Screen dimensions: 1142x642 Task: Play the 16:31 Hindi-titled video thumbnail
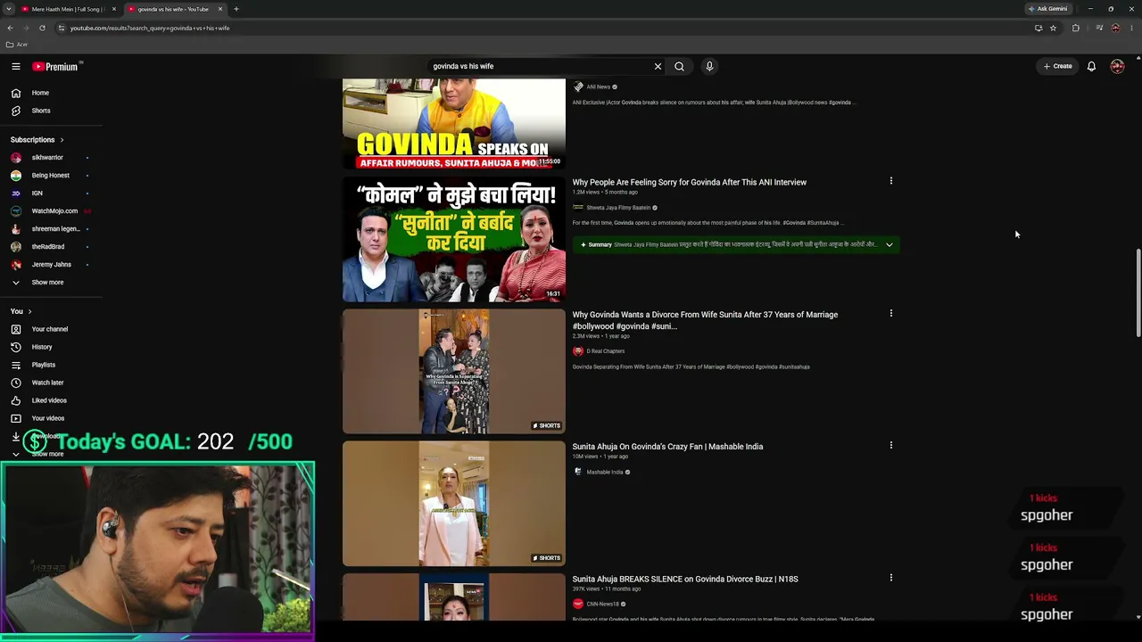tap(454, 240)
